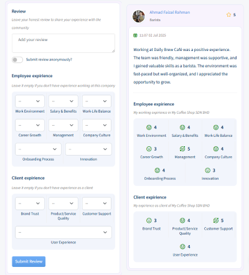Open the Work Environment rating dropdown
The image size is (249, 275).
(x=30, y=101)
